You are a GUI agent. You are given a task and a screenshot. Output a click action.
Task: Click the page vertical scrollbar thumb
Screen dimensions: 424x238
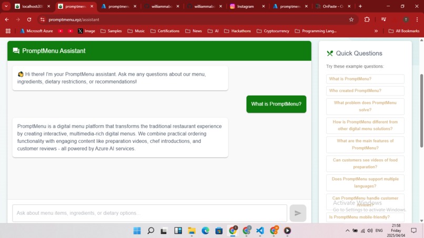click(421, 110)
